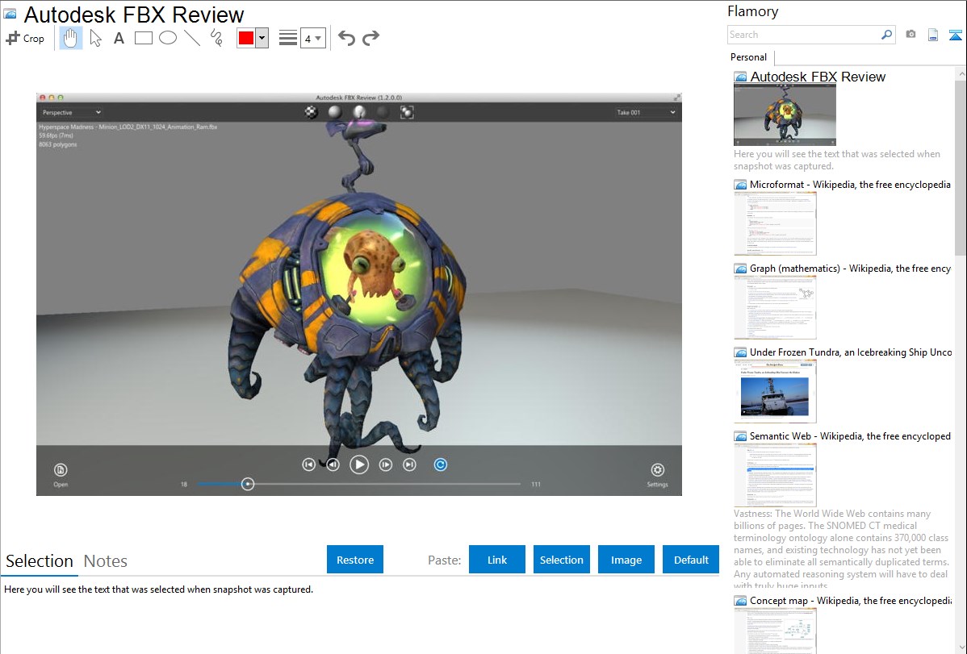Screen dimensions: 967x654
Task: Toggle the loop playback button
Action: [x=441, y=464]
